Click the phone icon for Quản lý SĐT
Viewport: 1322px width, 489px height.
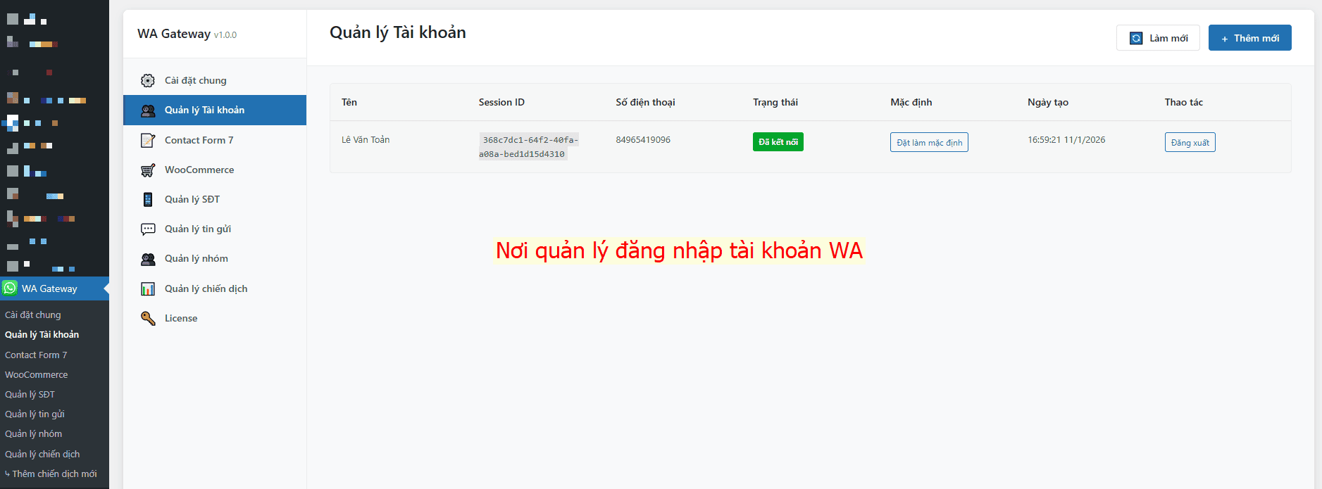pyautogui.click(x=148, y=200)
